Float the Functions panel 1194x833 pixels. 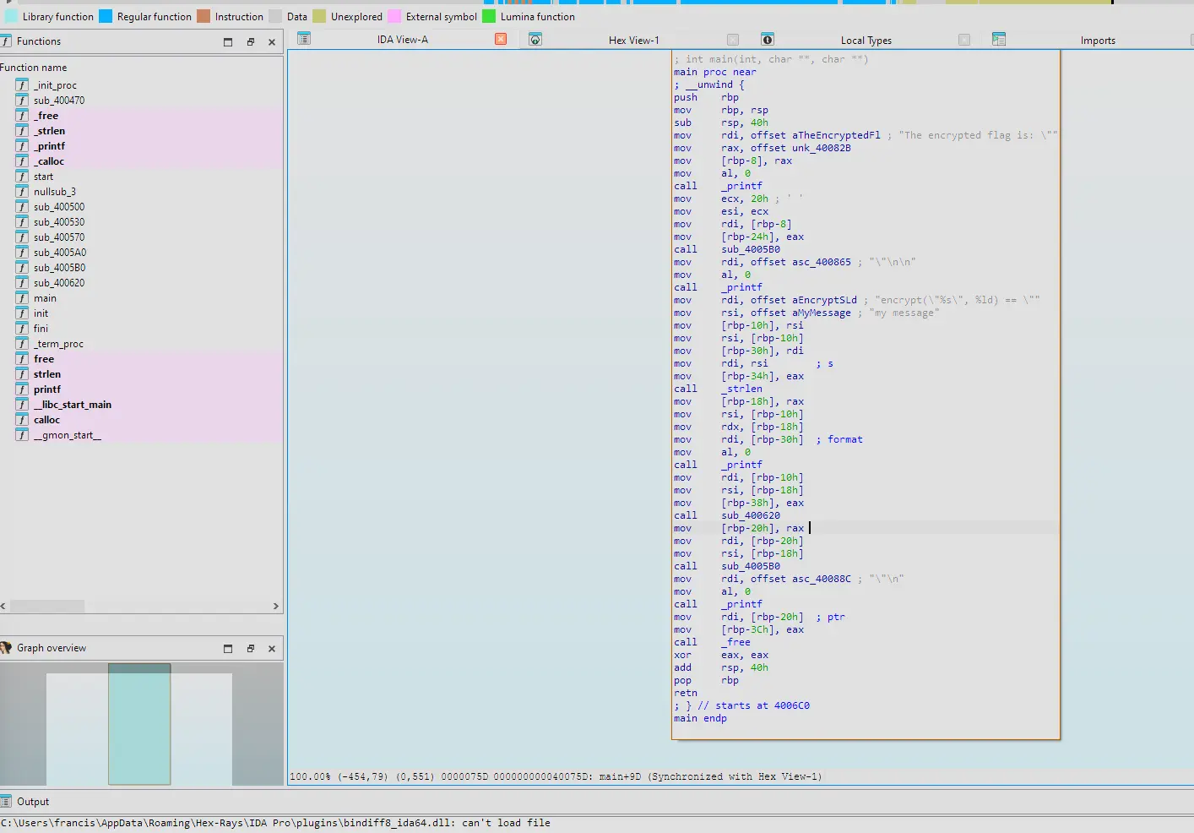point(251,41)
